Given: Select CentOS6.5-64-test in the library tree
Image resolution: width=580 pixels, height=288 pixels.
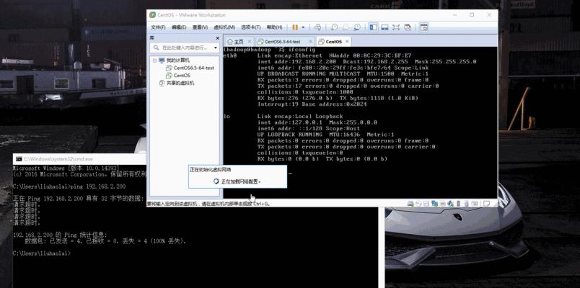Looking at the screenshot, I should pos(194,68).
